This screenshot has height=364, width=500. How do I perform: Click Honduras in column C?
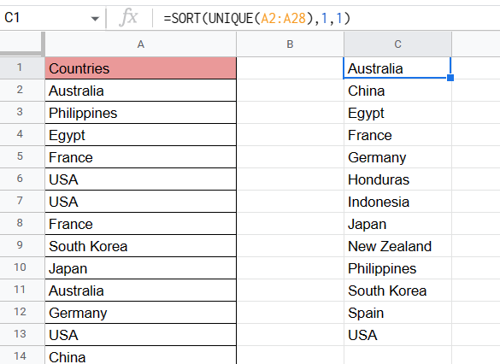[397, 179]
